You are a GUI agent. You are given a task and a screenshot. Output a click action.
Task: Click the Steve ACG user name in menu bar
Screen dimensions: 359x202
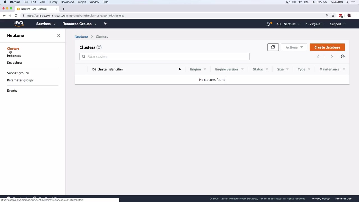point(336,2)
